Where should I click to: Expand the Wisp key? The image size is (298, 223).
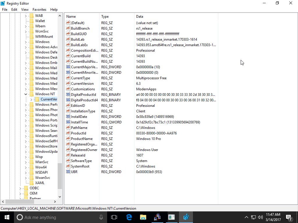point(26,157)
